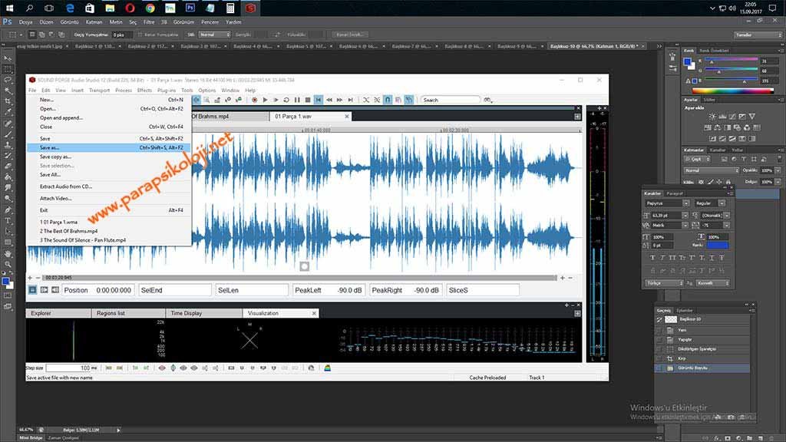Screen dimensions: 786x442
Task: Switch to the Paragraf tab
Action: coord(674,193)
